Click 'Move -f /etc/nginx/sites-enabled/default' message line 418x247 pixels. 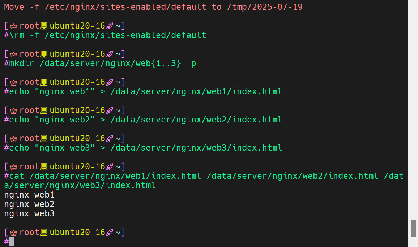pos(153,7)
